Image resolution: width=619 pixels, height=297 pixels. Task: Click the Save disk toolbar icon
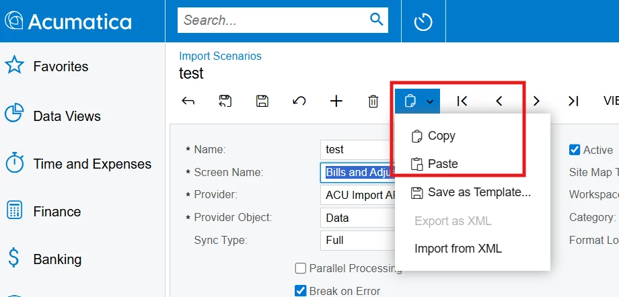tap(262, 101)
